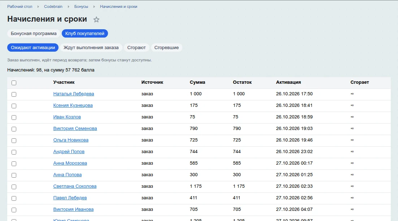The height and width of the screenshot is (221, 398).
Task: Enable the checkbox beside Ольга Новикова
Action: point(14,140)
